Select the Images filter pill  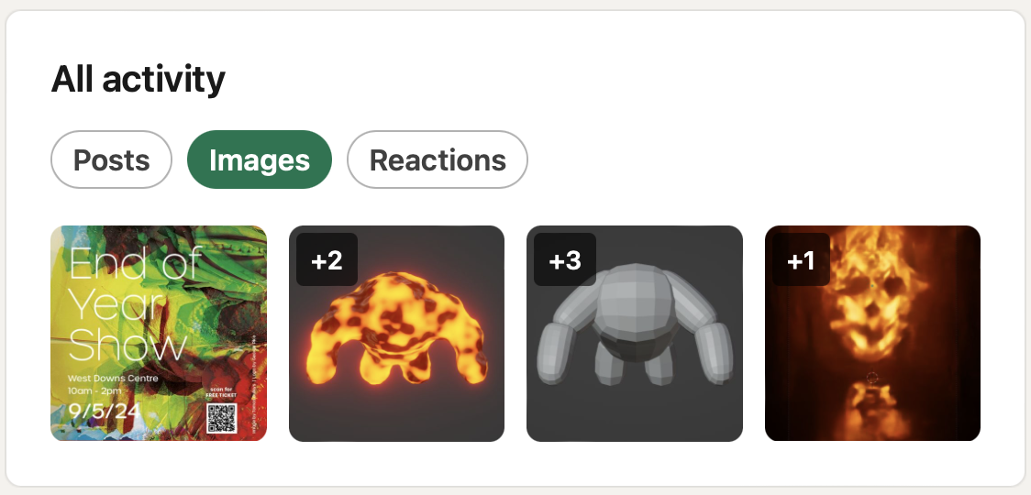[x=260, y=159]
